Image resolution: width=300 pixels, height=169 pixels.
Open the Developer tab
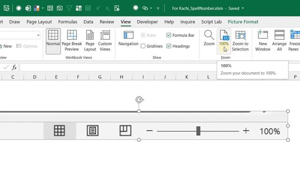click(x=147, y=22)
